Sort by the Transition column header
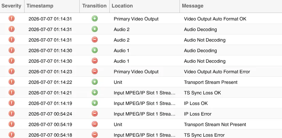The height and width of the screenshot is (138, 282). 94,6
